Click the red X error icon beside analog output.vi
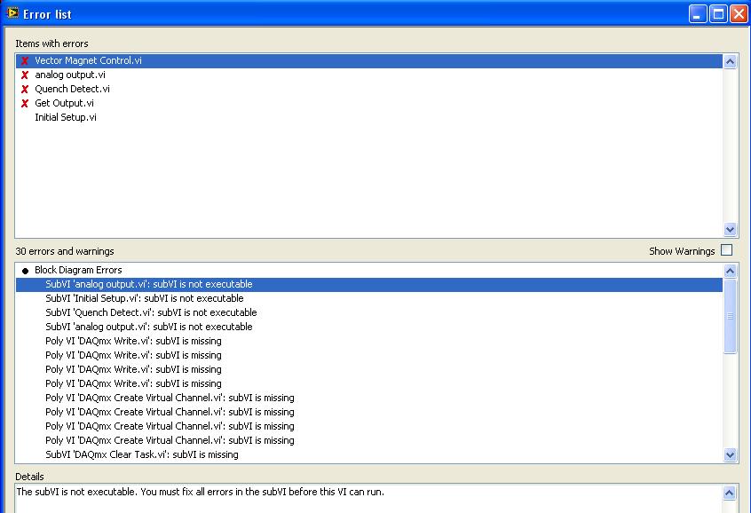Image resolution: width=751 pixels, height=513 pixels. pos(25,75)
